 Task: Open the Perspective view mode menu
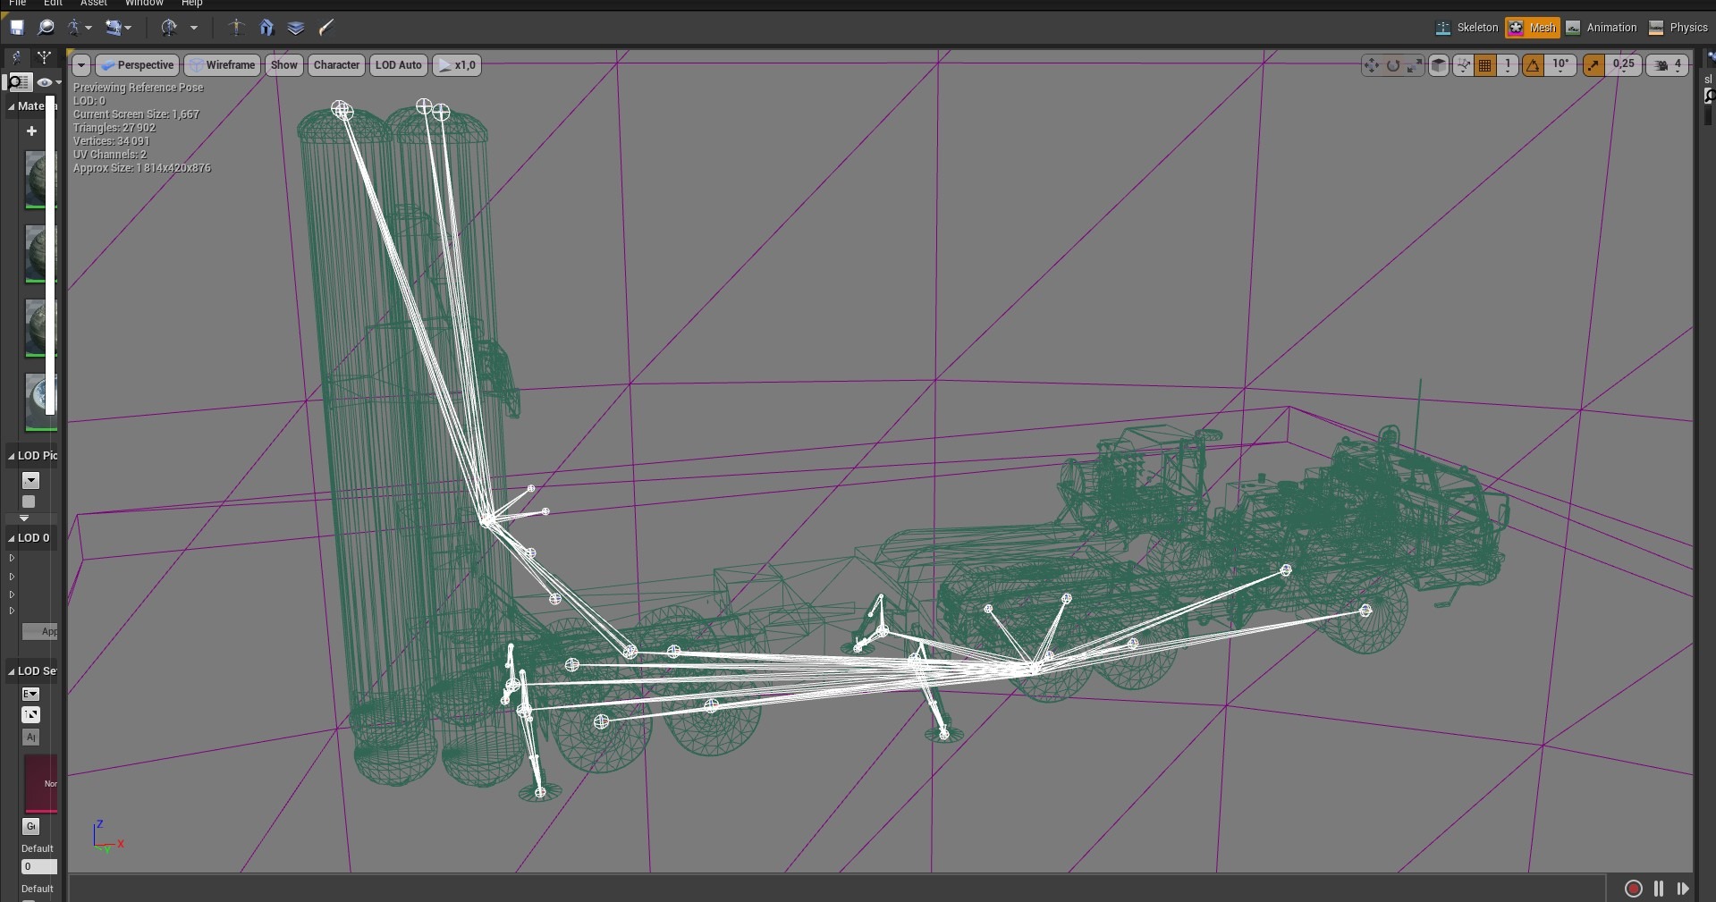pos(138,65)
